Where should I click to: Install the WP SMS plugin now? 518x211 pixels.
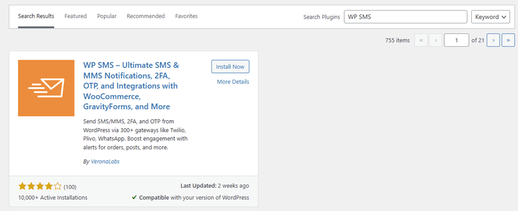(230, 67)
